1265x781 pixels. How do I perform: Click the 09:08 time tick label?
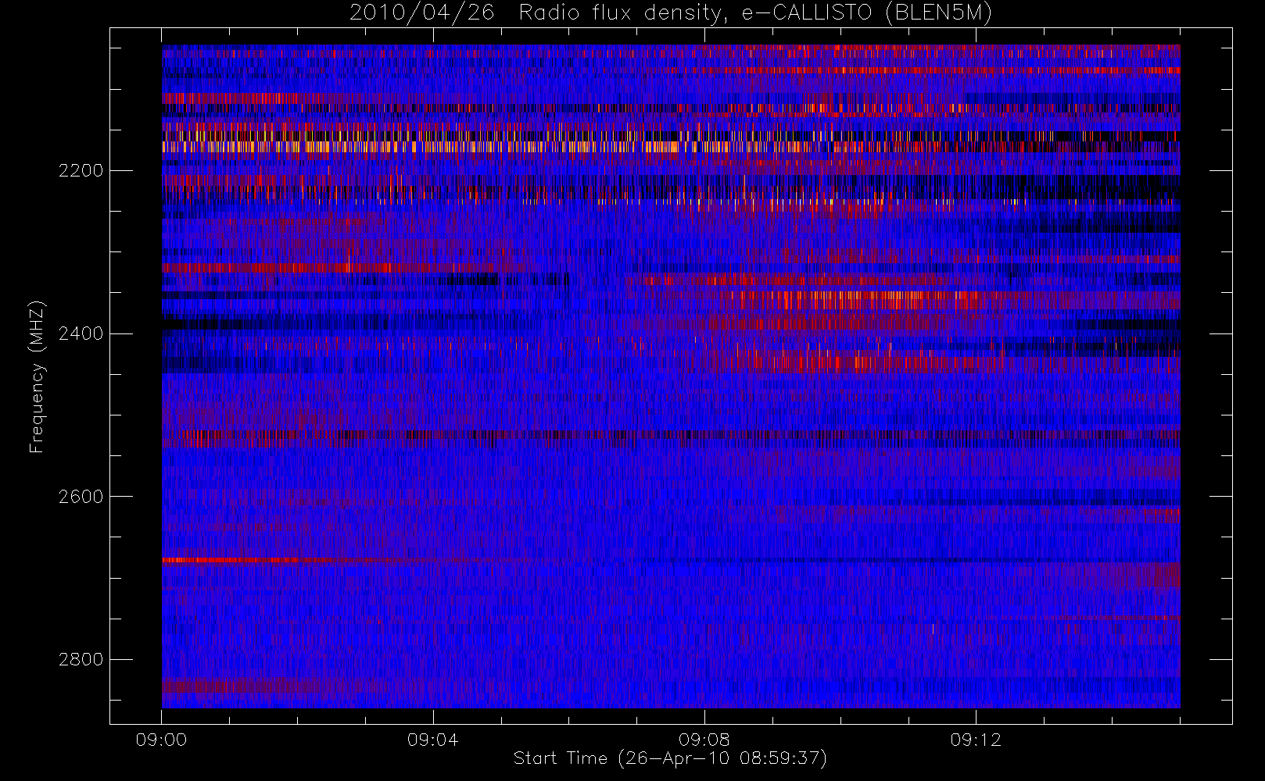click(x=704, y=740)
